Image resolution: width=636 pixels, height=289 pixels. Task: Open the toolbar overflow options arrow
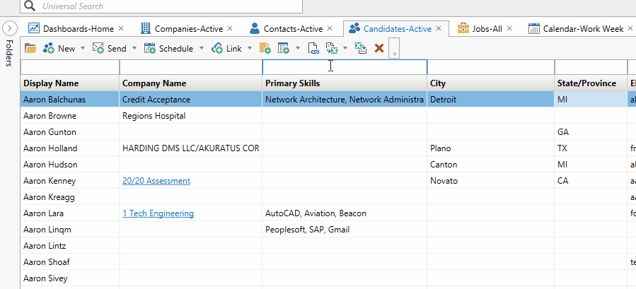click(x=394, y=48)
